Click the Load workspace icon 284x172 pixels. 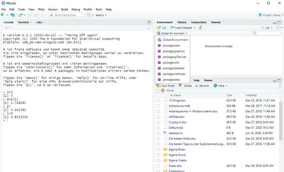click(x=159, y=28)
